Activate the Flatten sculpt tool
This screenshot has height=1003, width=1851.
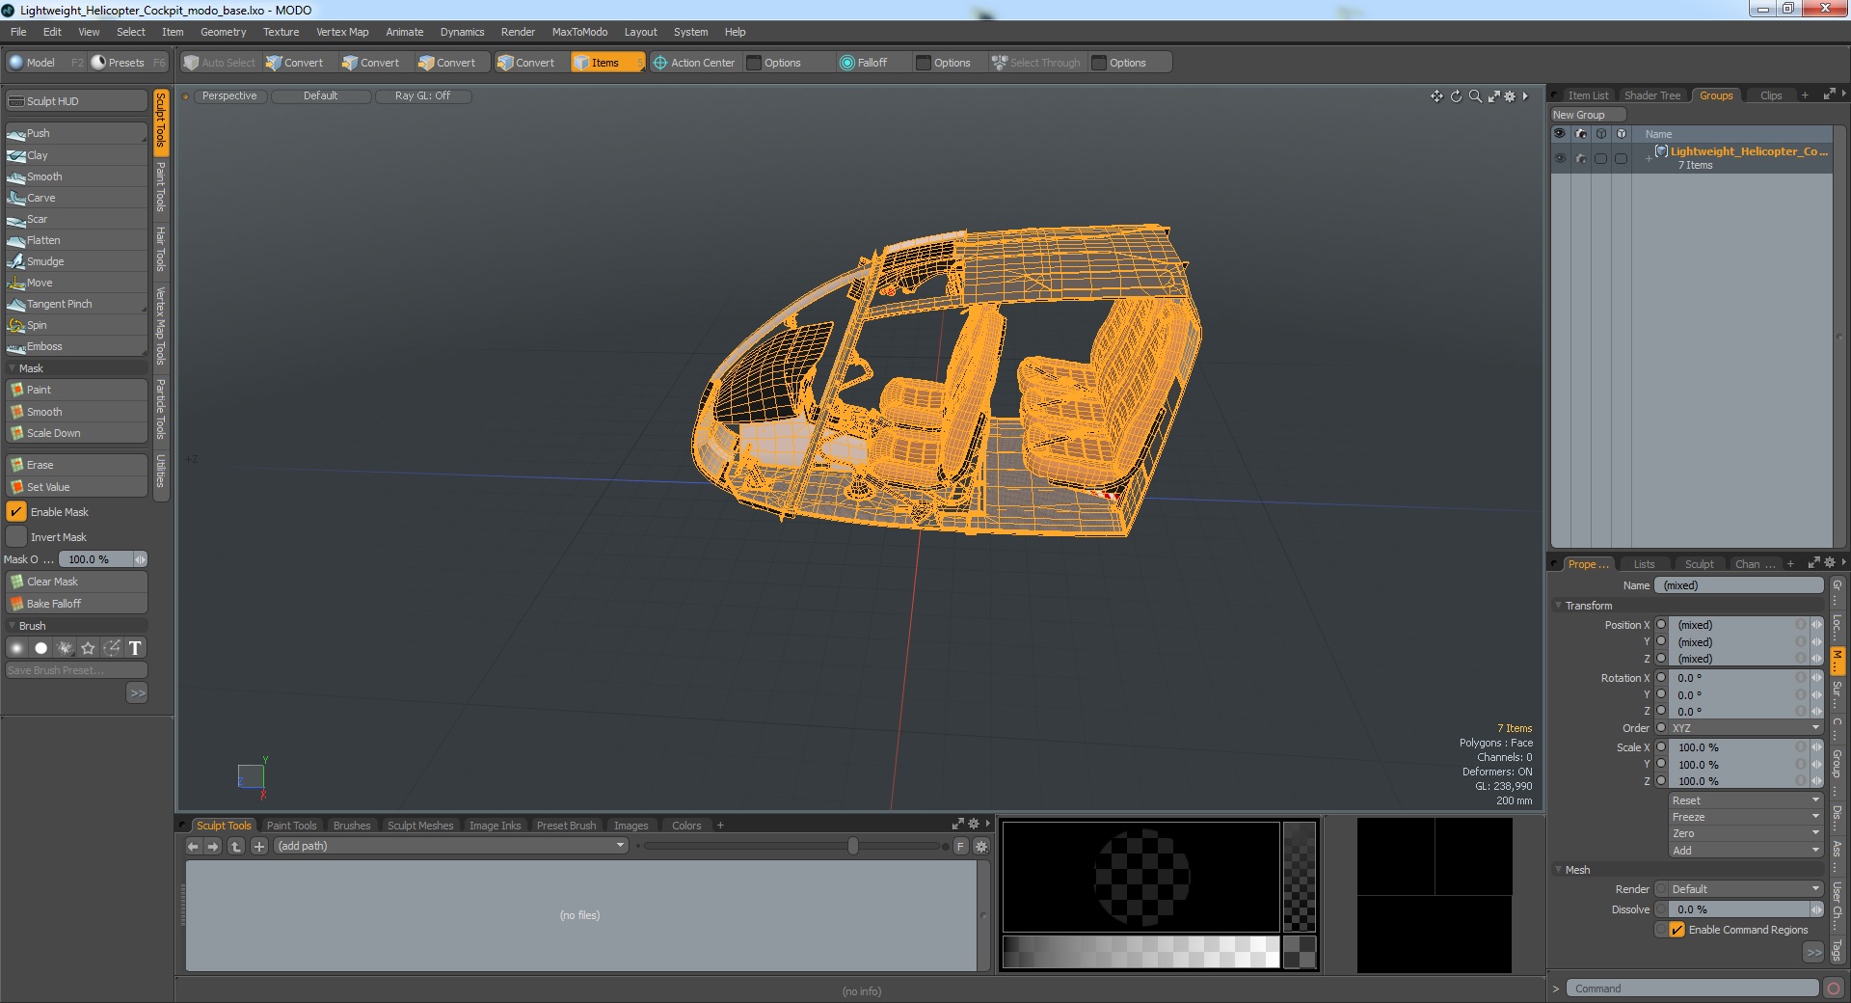tap(76, 240)
